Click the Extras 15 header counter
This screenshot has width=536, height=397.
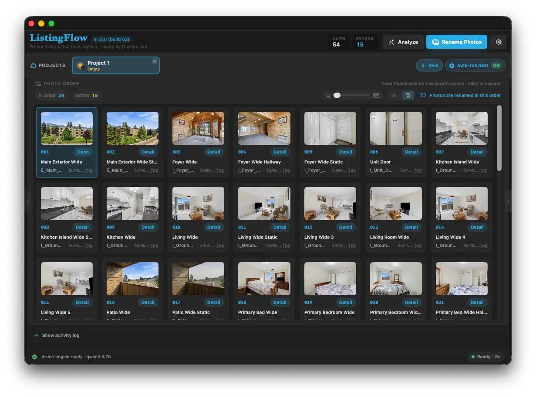pos(364,42)
